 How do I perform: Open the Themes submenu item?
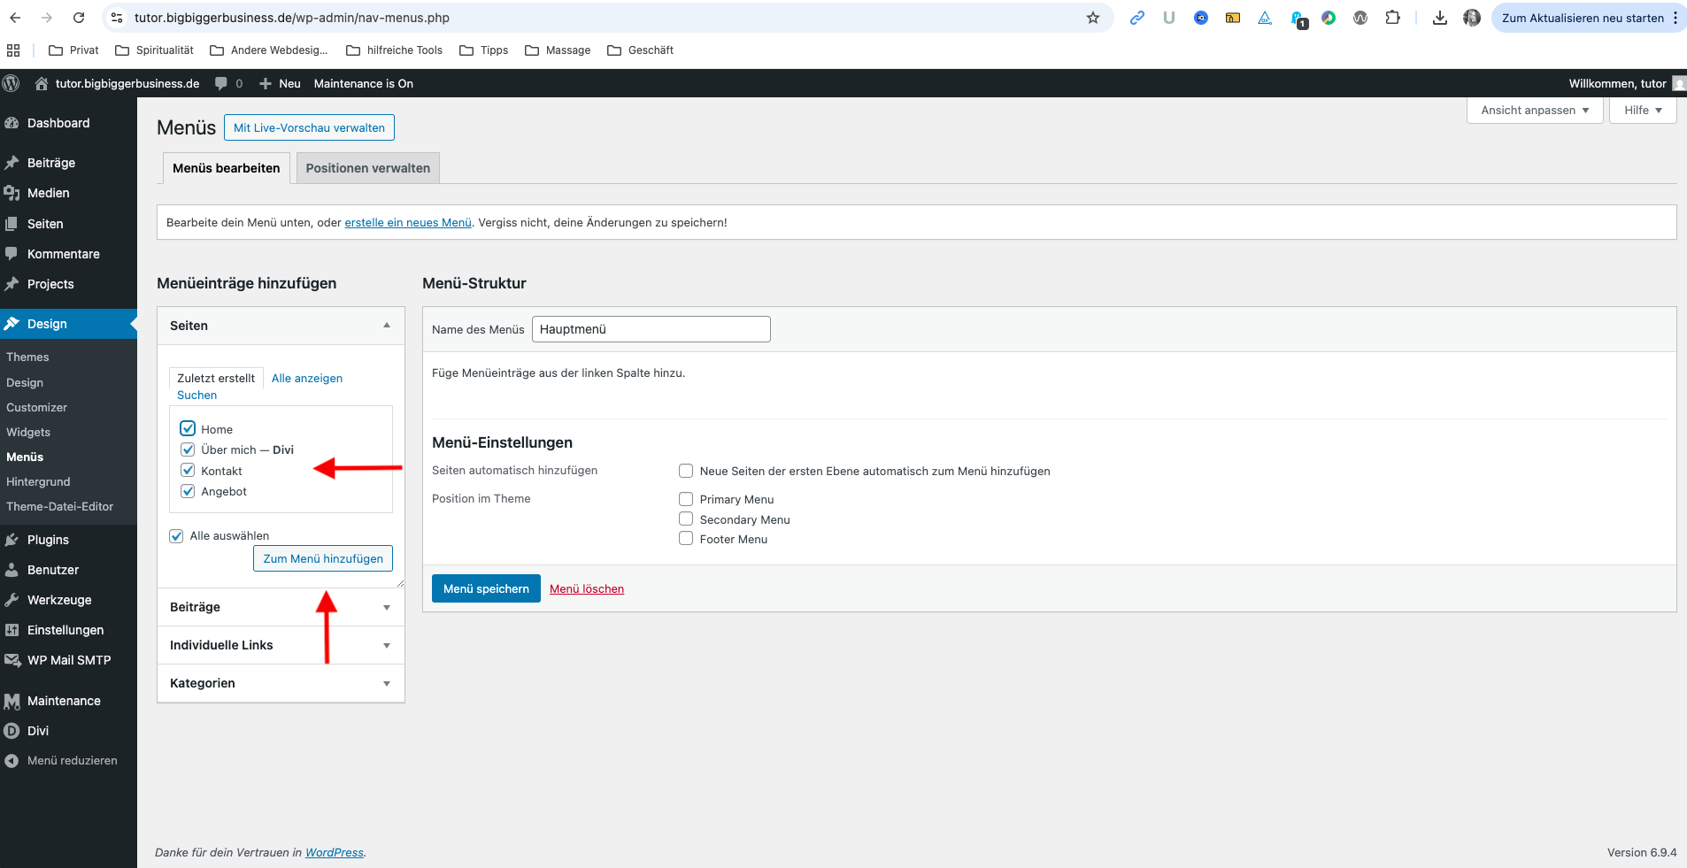coord(27,357)
